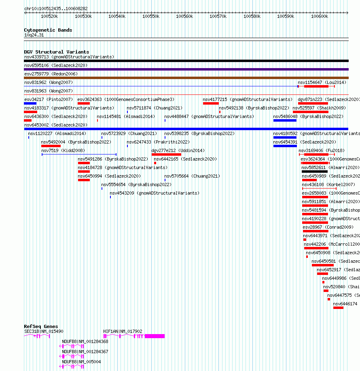Click the nsv5481594 variant label
360x371 pixels.
tap(331, 210)
